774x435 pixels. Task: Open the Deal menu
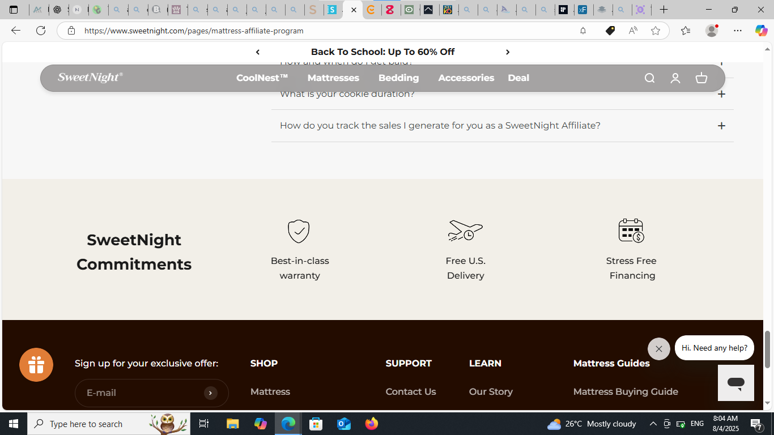[x=518, y=78]
